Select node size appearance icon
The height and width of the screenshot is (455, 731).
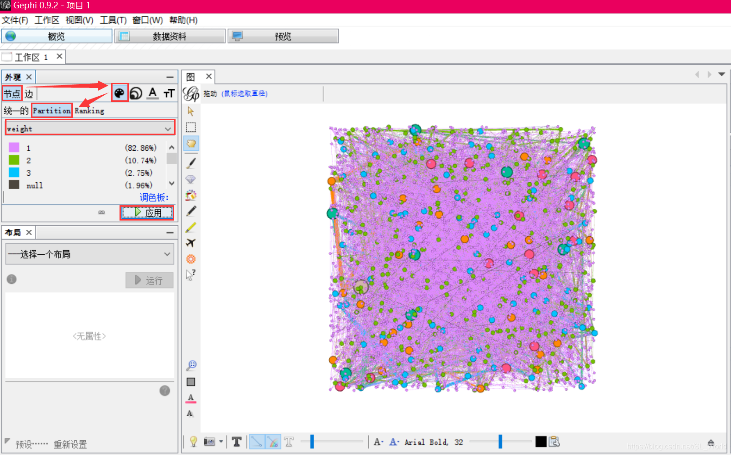136,93
